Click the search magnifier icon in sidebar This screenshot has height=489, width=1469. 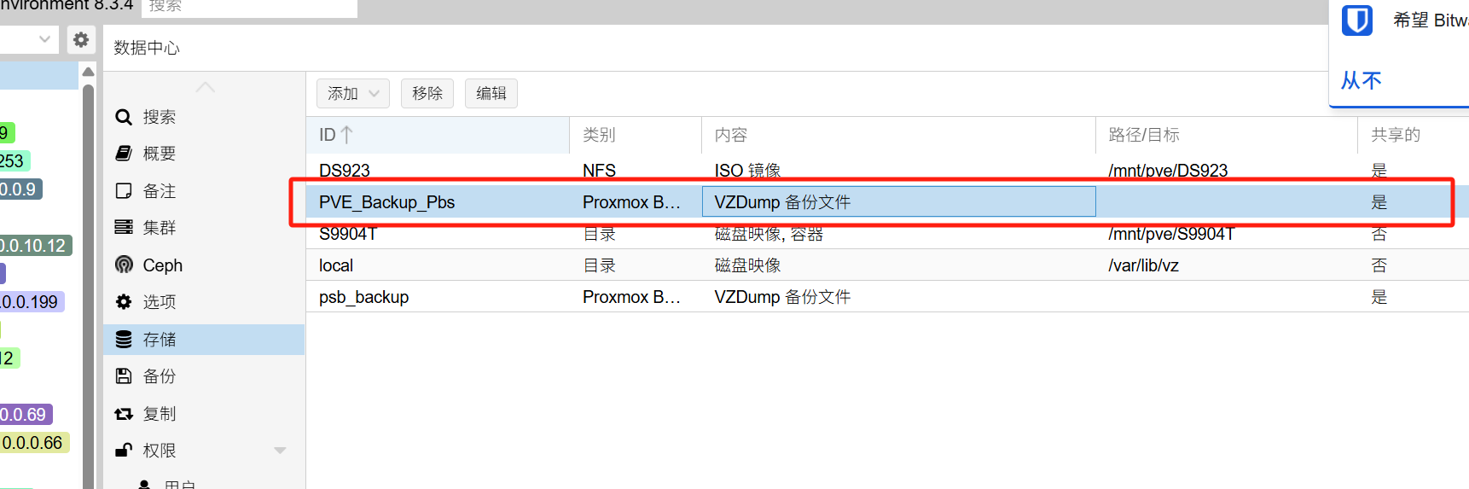124,117
